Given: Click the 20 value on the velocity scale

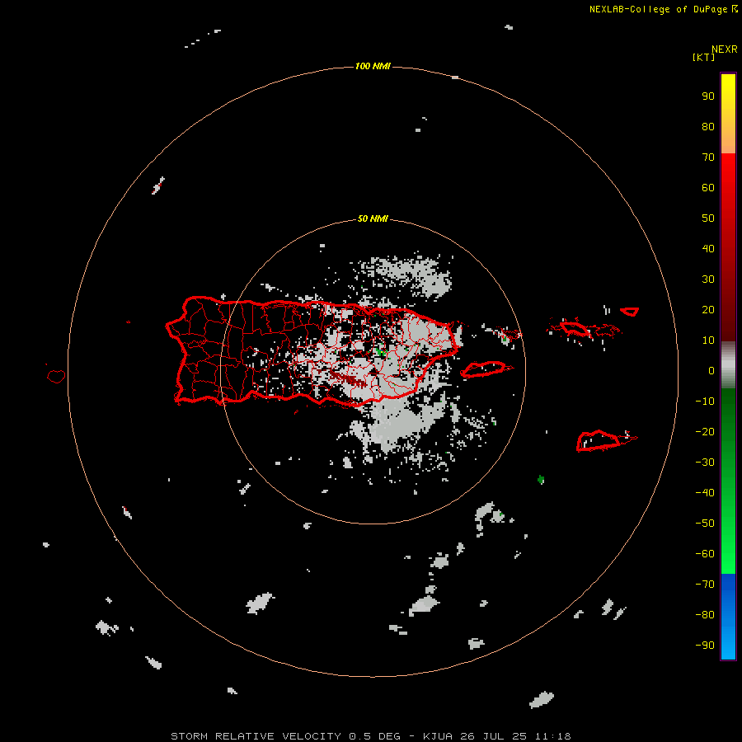Looking at the screenshot, I should pyautogui.click(x=708, y=309).
